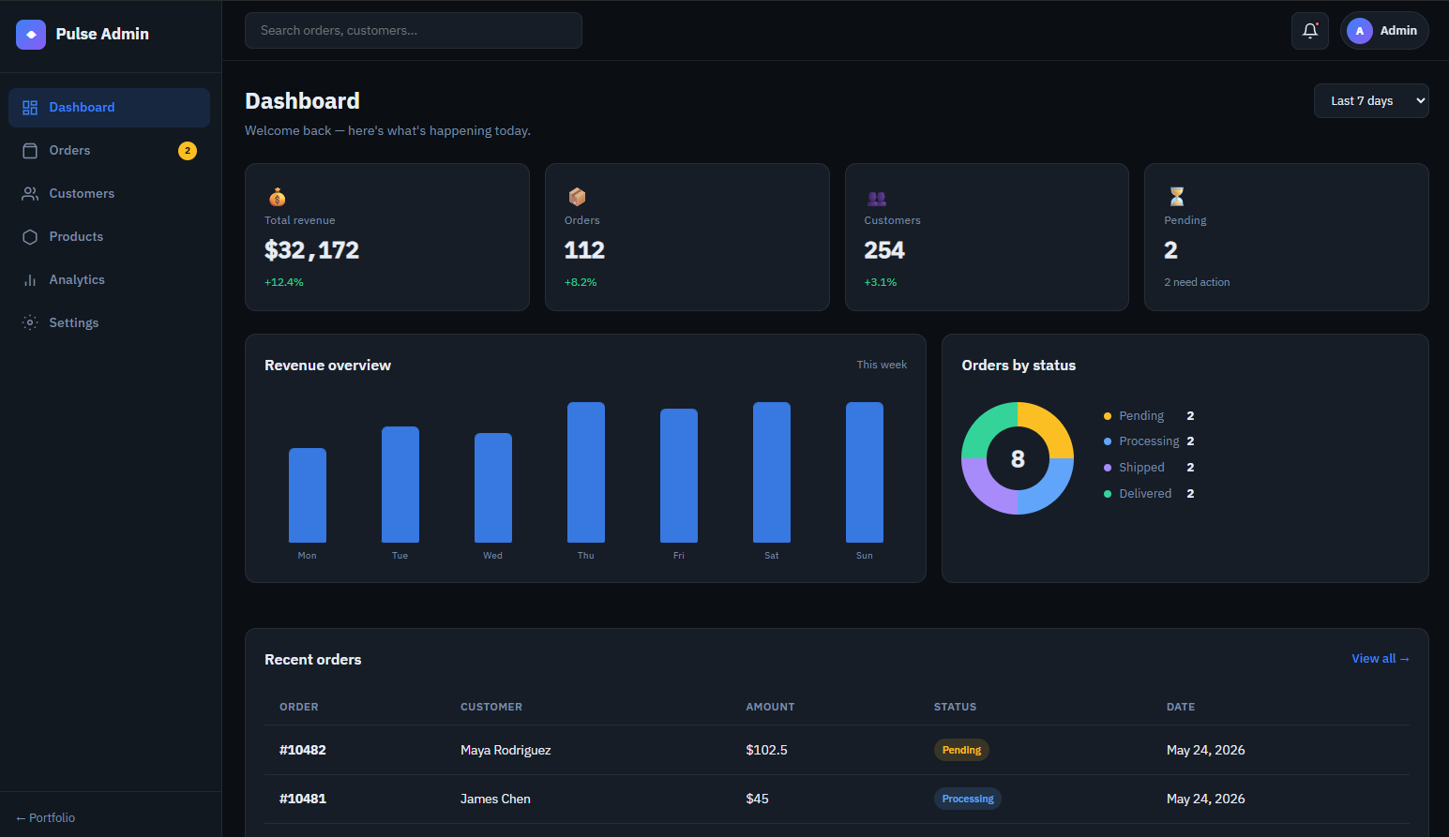Viewport: 1449px width, 837px height.
Task: Click the 254 customers value
Action: click(x=884, y=250)
